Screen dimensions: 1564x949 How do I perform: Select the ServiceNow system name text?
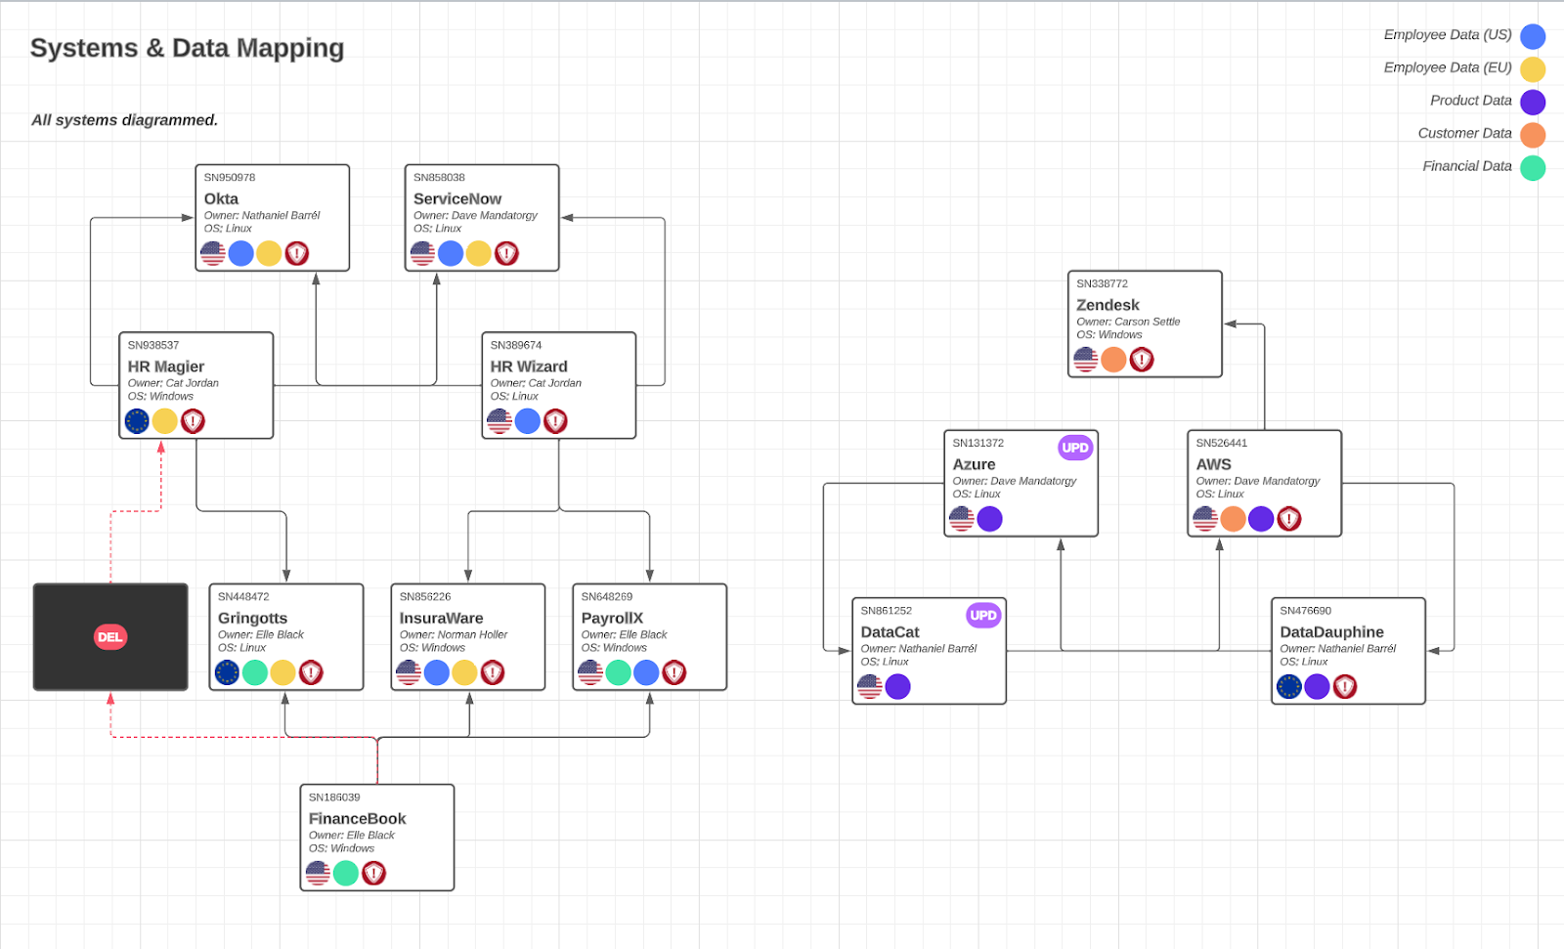[457, 198]
